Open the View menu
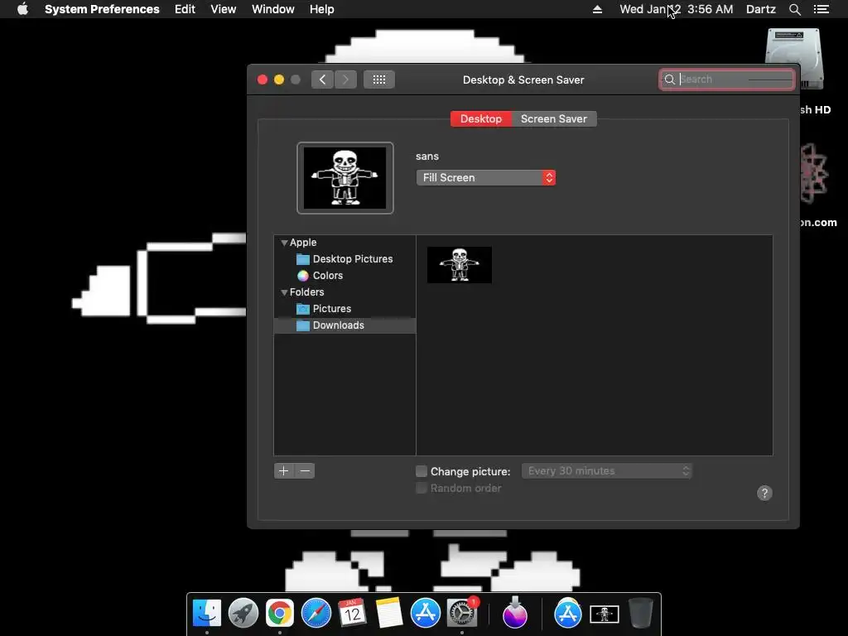848x636 pixels. pyautogui.click(x=224, y=9)
